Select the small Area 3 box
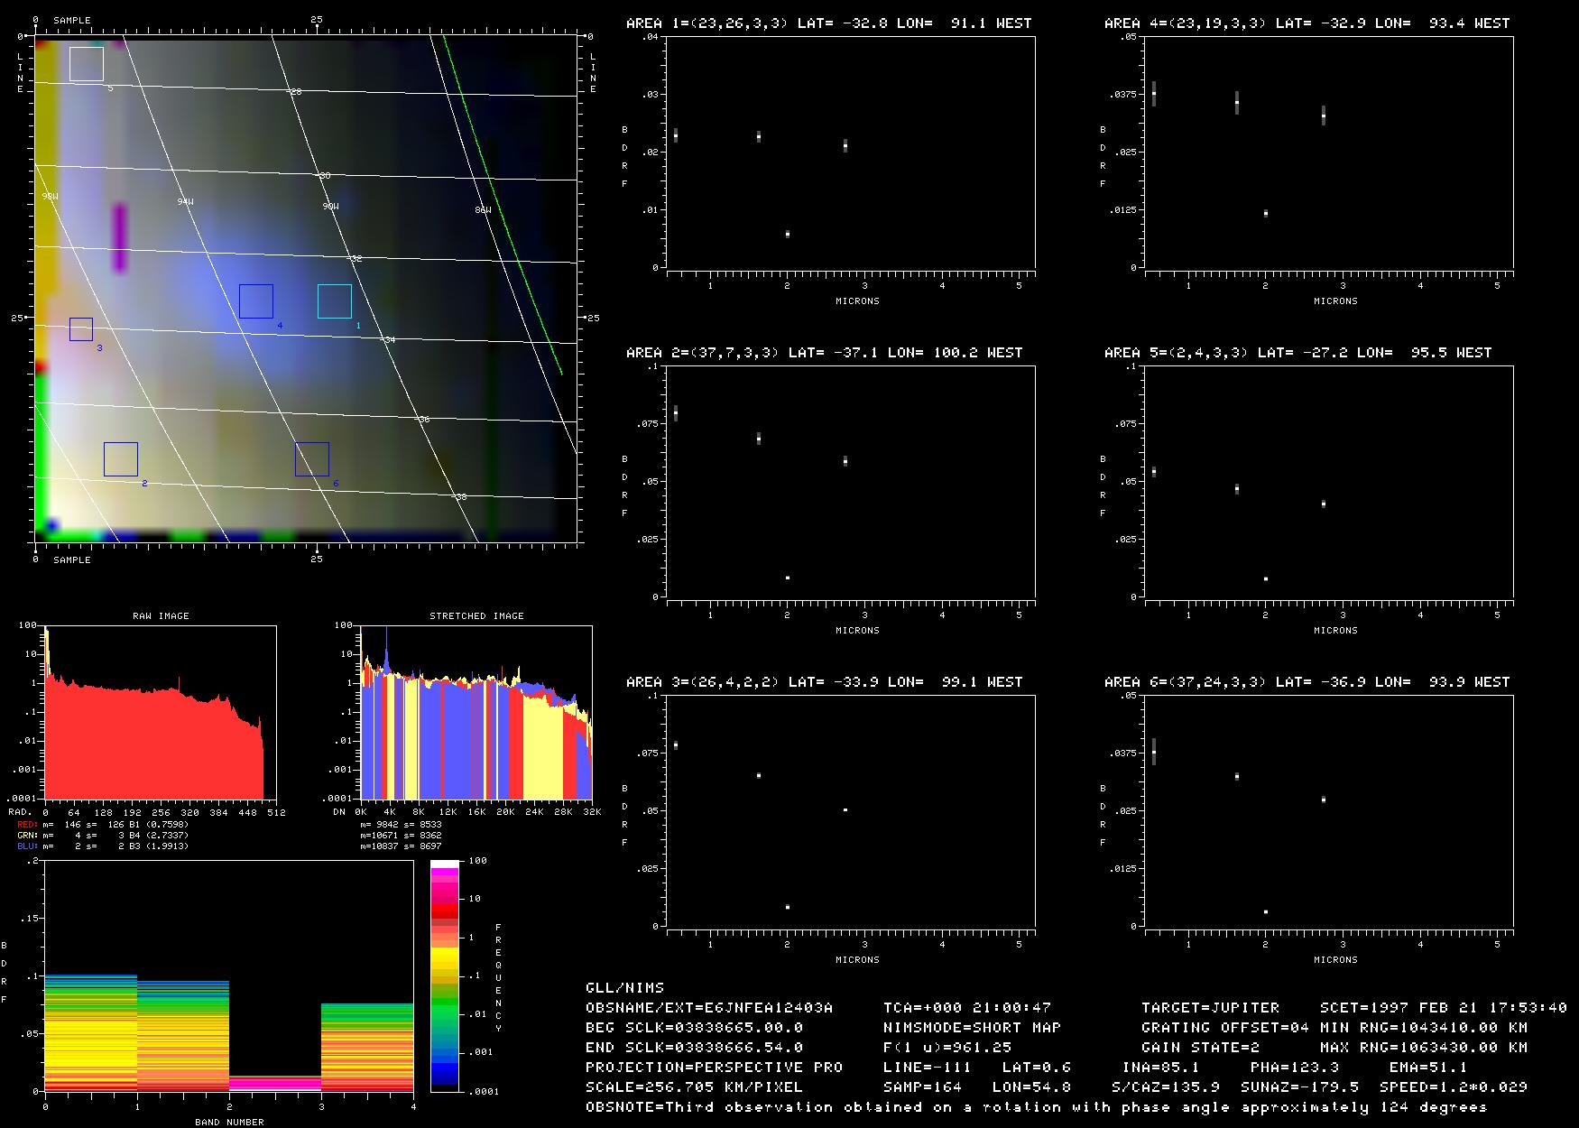Image resolution: width=1579 pixels, height=1128 pixels. tap(81, 329)
